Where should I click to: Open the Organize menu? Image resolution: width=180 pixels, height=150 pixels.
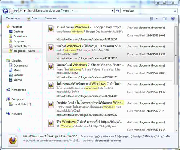(x=13, y=18)
